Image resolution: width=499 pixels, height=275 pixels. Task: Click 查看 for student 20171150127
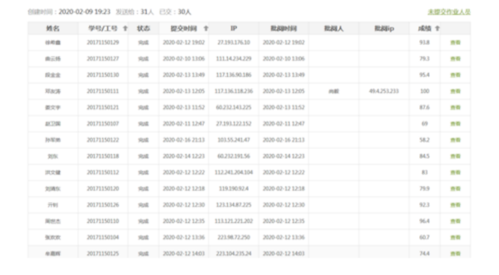click(x=456, y=59)
